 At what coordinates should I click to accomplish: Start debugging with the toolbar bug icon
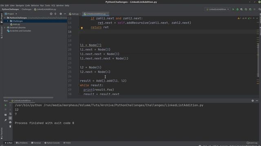tap(237, 9)
